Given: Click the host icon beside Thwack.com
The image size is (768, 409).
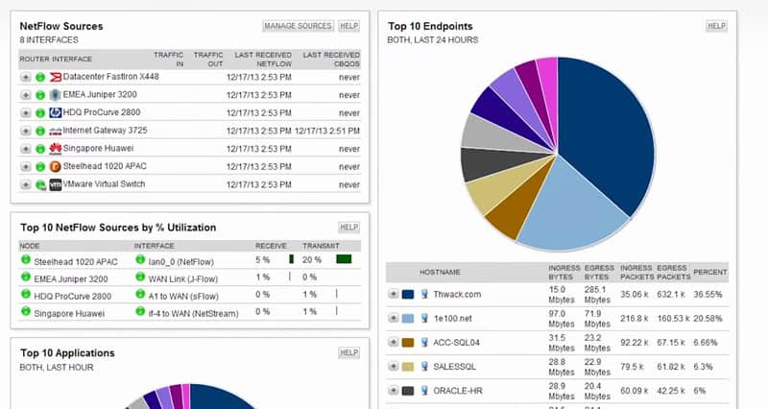Looking at the screenshot, I should [424, 294].
